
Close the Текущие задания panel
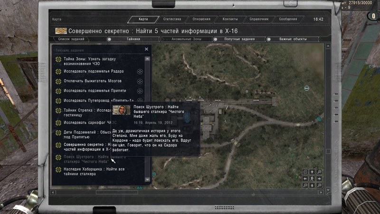point(146,49)
